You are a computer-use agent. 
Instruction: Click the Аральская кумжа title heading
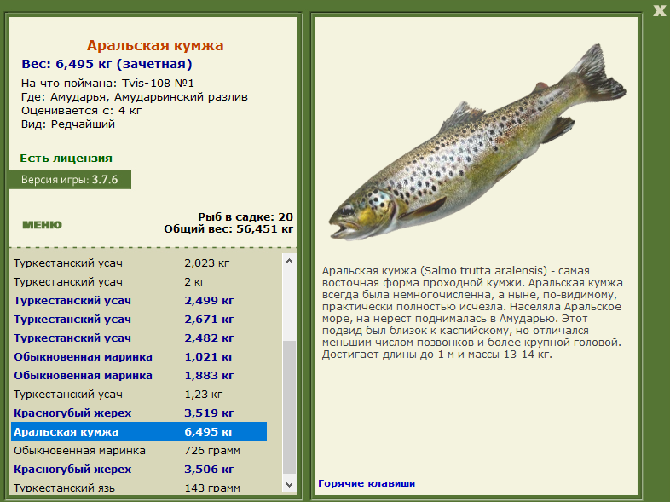click(x=155, y=45)
